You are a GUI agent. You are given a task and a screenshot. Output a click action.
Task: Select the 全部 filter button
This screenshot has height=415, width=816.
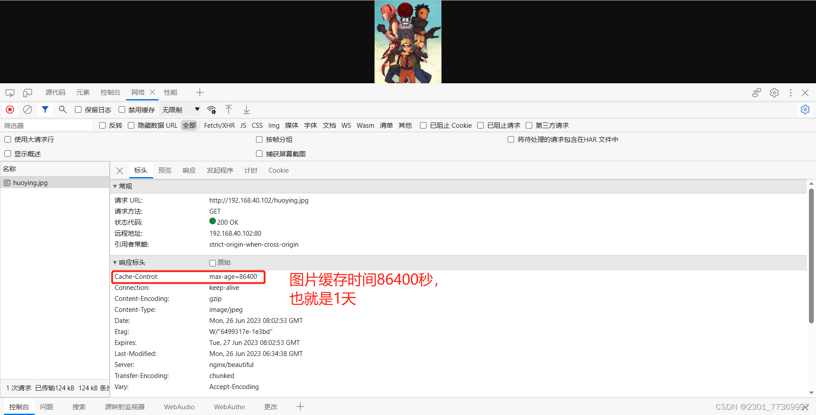(189, 126)
